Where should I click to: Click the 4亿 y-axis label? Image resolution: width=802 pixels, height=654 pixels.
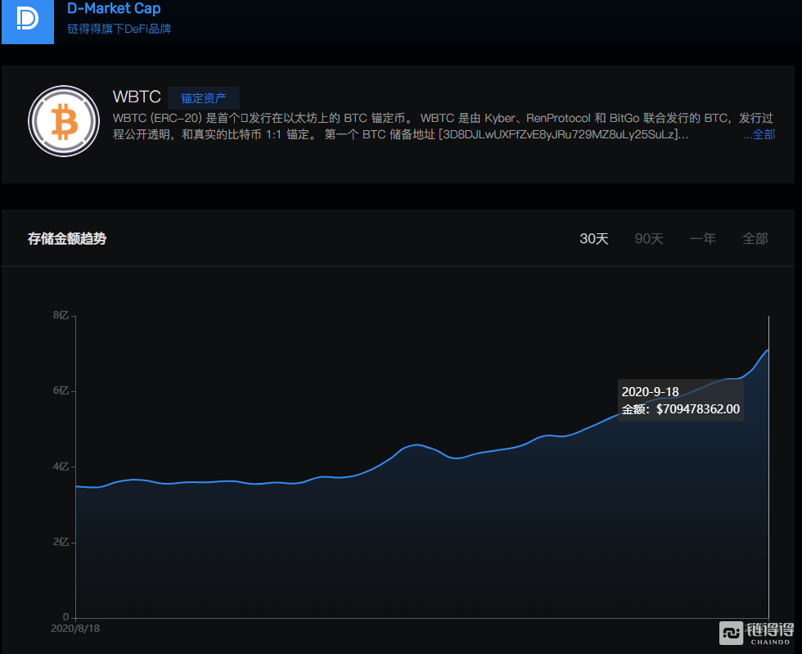61,467
